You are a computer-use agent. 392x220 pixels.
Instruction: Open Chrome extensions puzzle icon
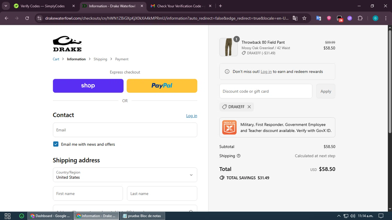click(x=360, y=18)
